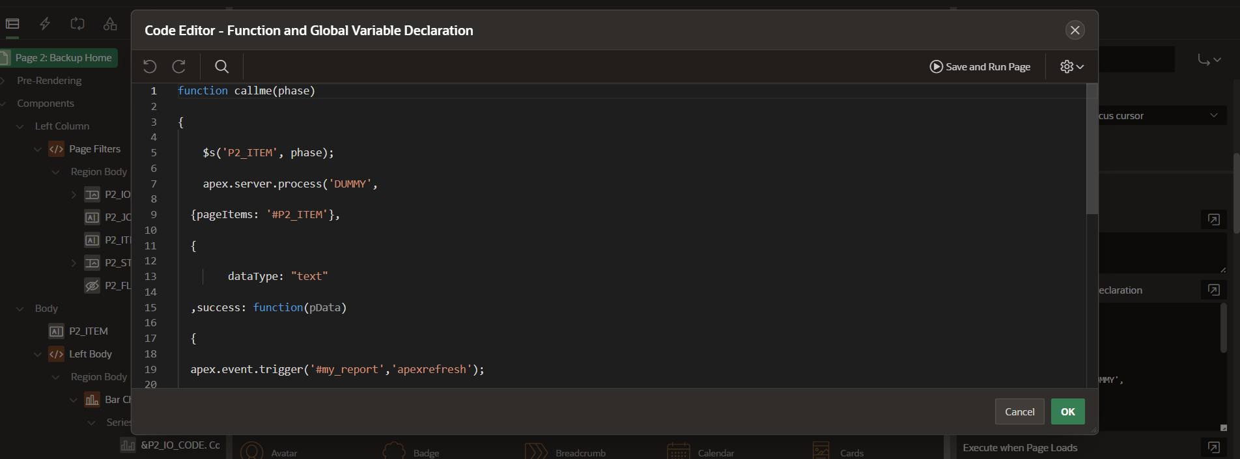This screenshot has height=459, width=1240.
Task: Click the Code Editor dialog resize handle
Action: [x=1094, y=430]
